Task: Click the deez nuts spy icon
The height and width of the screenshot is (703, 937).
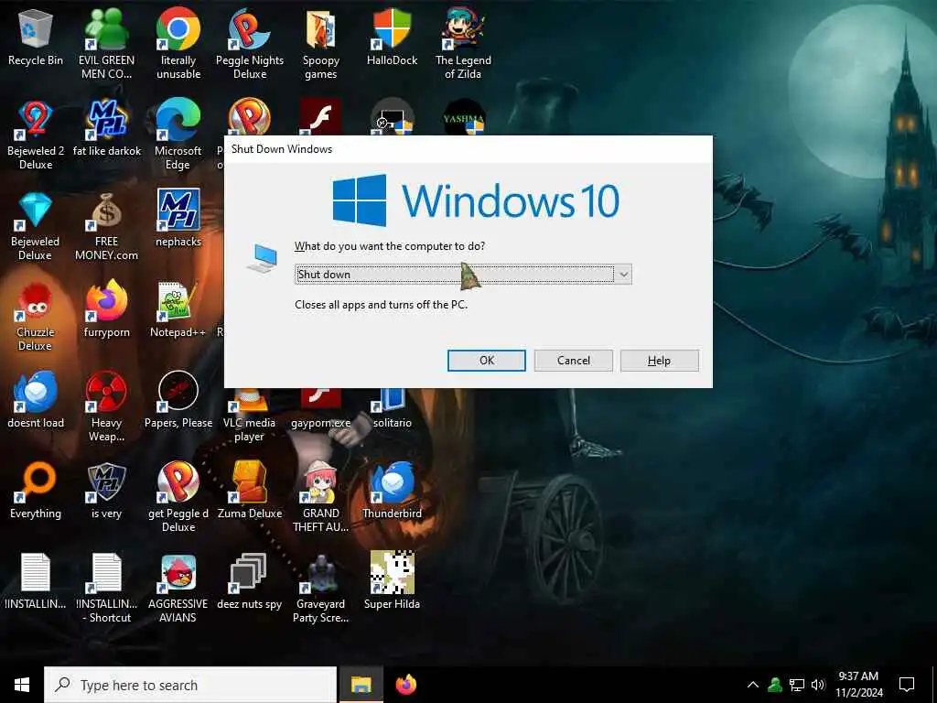Action: 250,580
